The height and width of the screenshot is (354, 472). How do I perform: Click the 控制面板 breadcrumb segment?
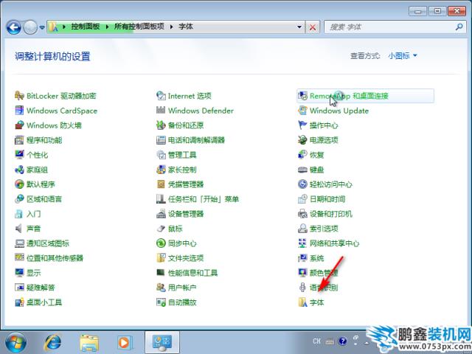point(86,27)
